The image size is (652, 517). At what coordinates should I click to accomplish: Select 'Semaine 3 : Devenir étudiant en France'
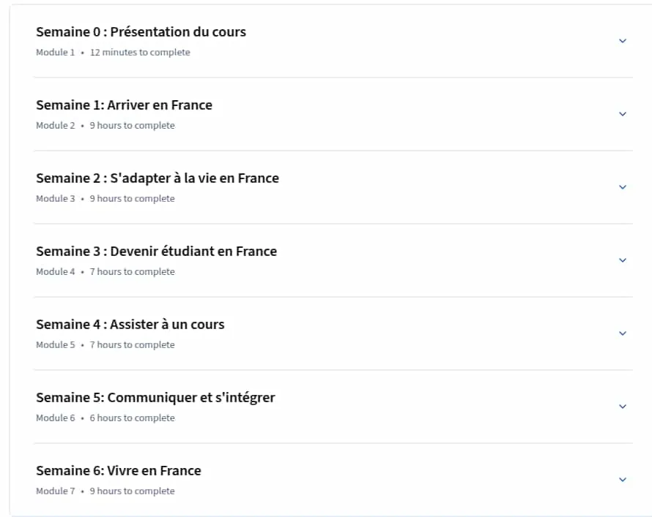[156, 252]
